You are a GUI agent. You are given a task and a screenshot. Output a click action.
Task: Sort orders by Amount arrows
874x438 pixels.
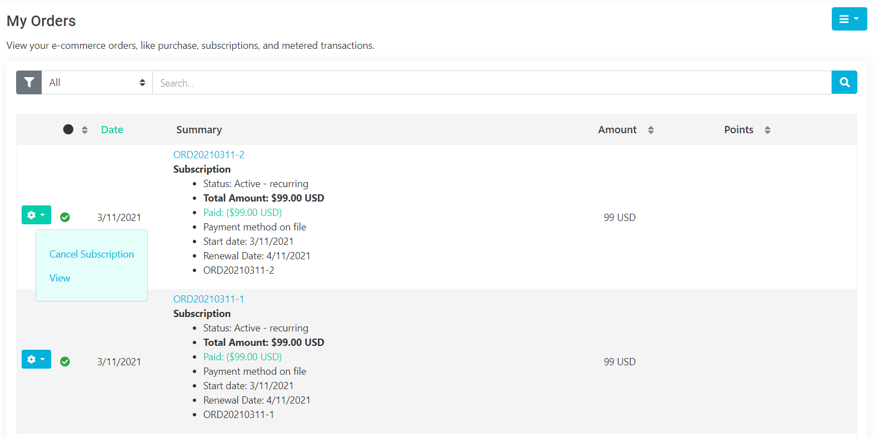click(651, 130)
